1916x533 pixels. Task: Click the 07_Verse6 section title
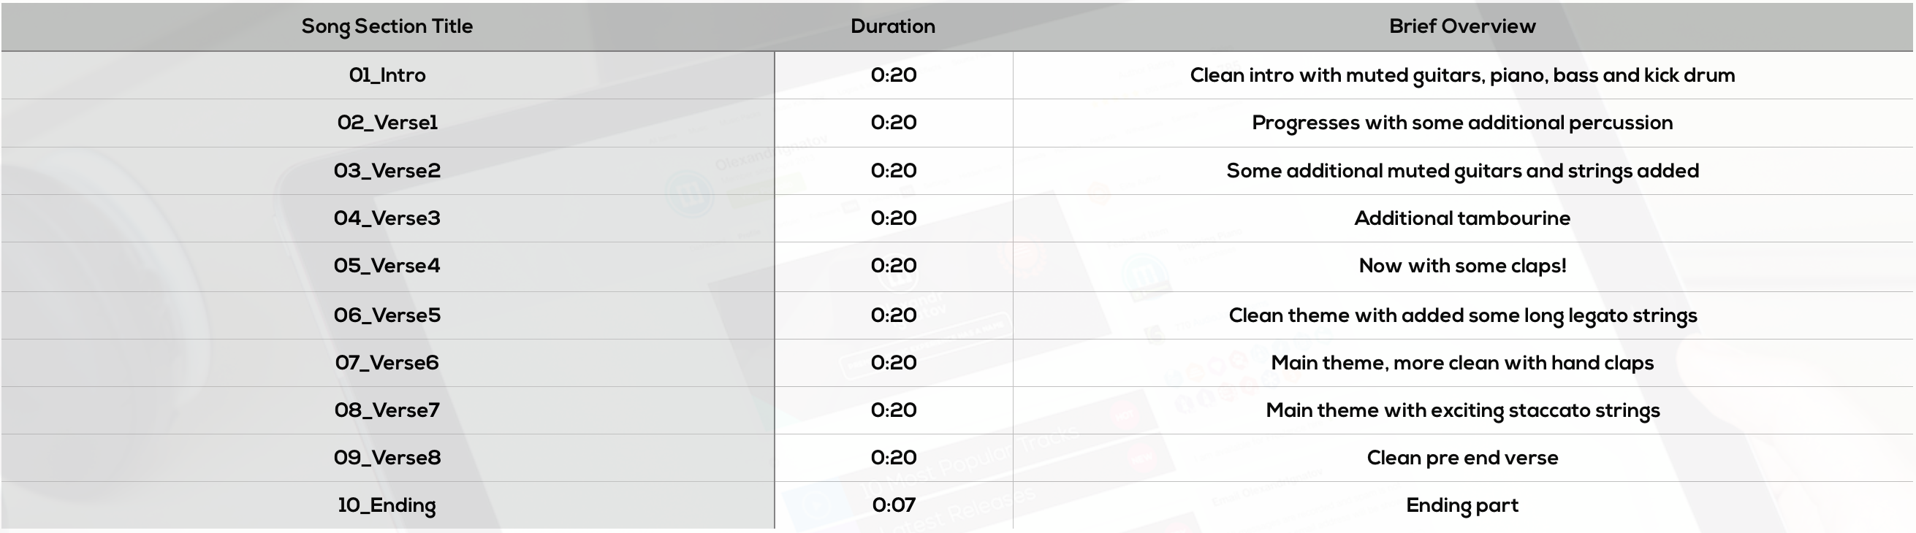coord(387,363)
